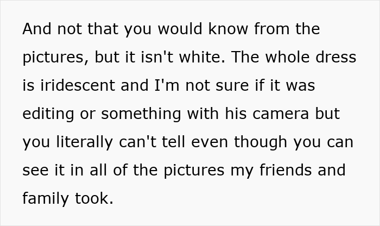Click the word "And" at the start
The image size is (380, 226).
click(37, 29)
